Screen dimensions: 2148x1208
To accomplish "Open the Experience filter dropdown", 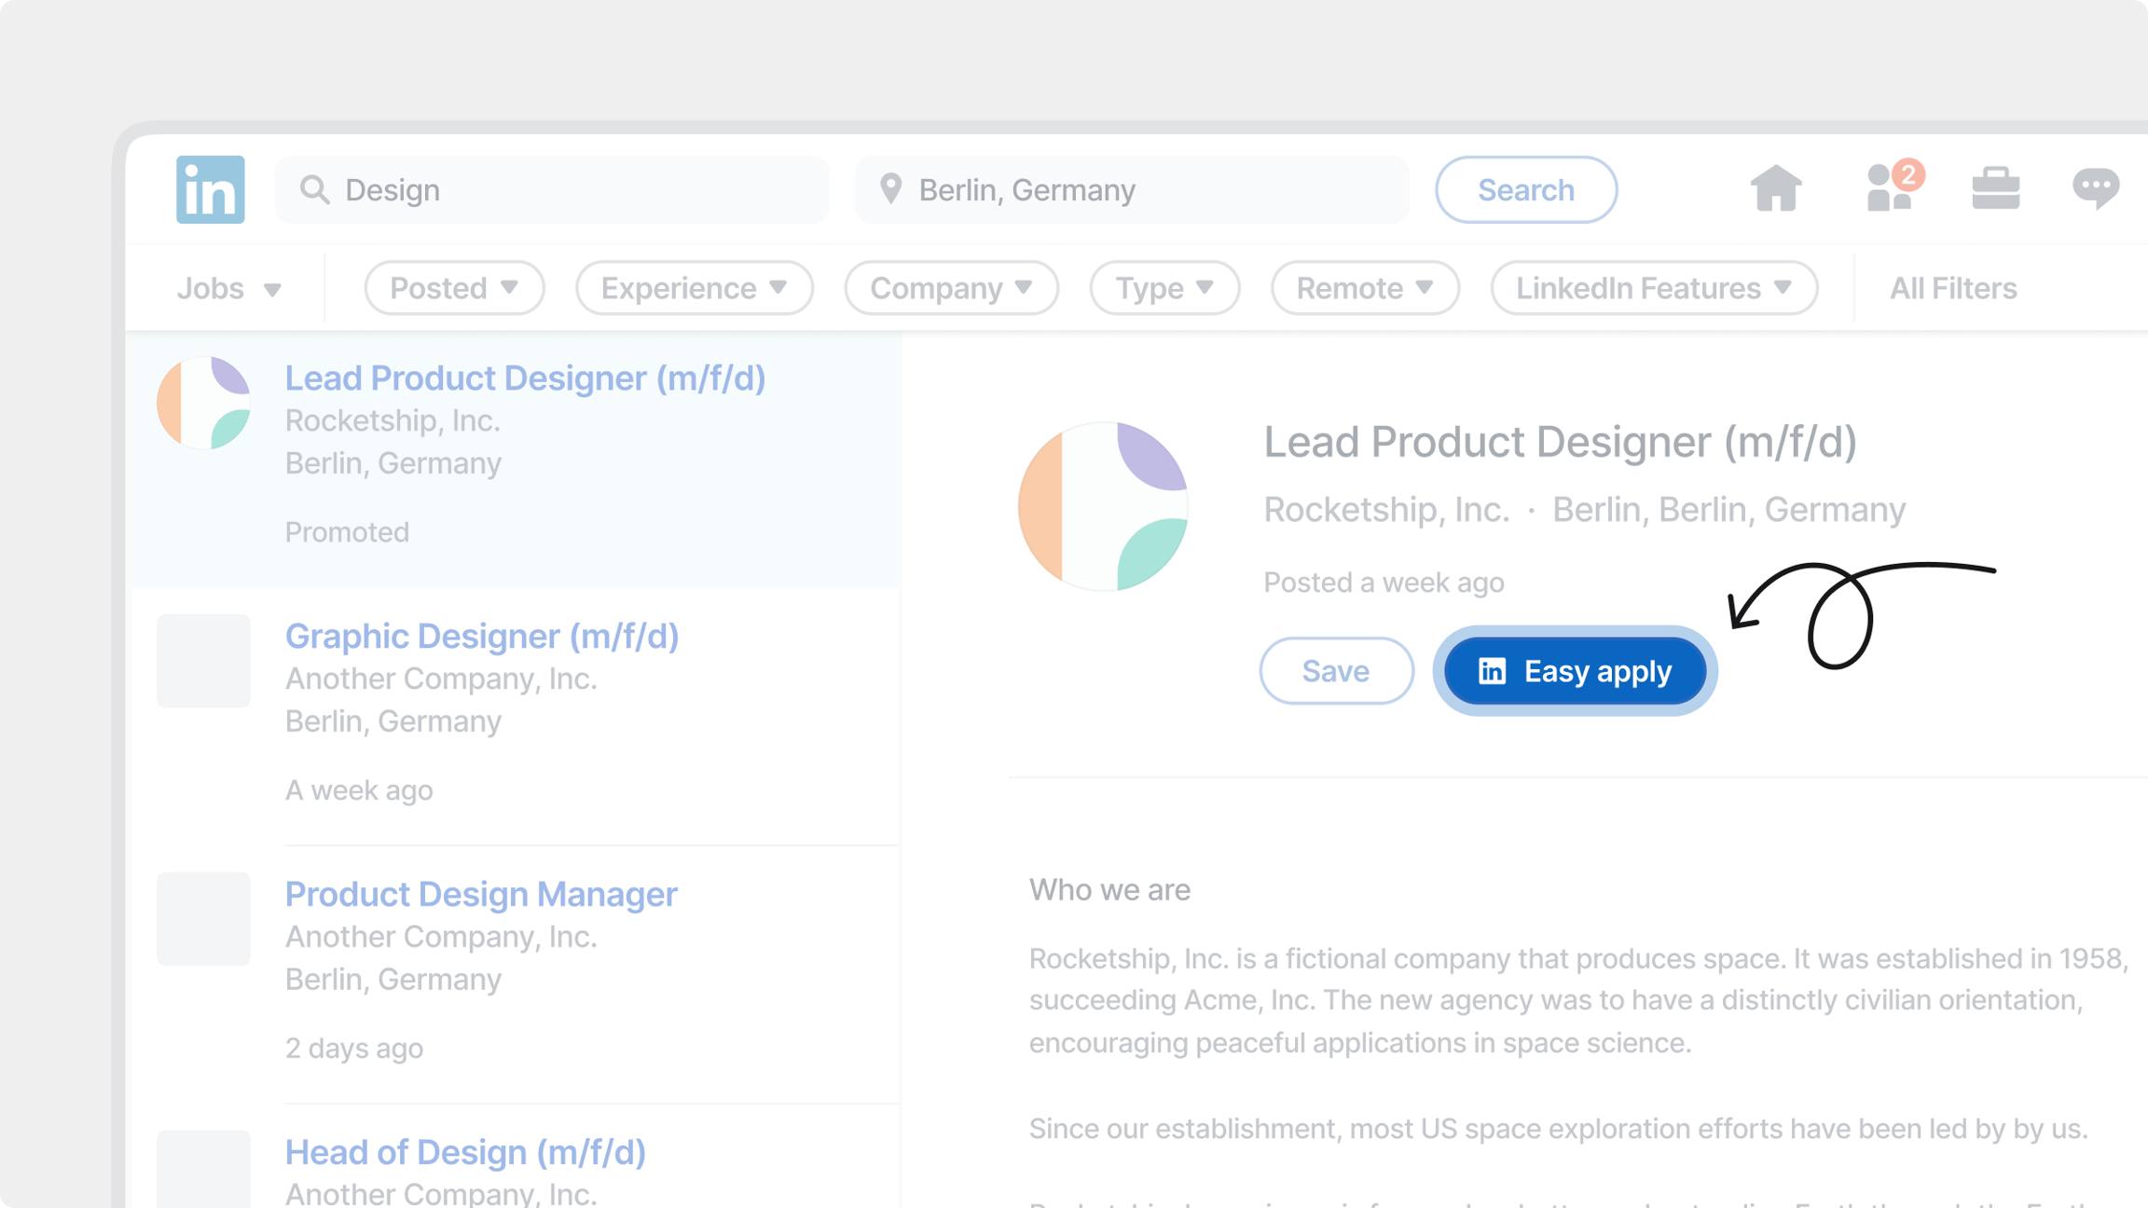I will [x=694, y=288].
